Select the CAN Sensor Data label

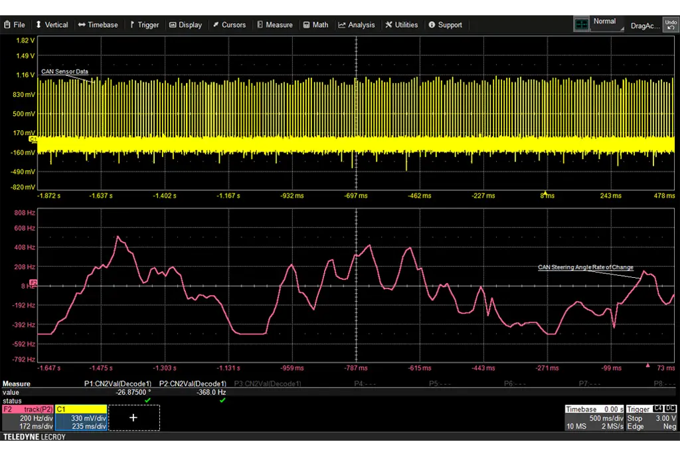(64, 72)
